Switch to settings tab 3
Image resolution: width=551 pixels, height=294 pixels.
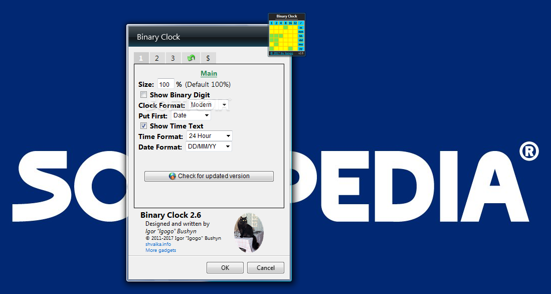click(x=173, y=58)
